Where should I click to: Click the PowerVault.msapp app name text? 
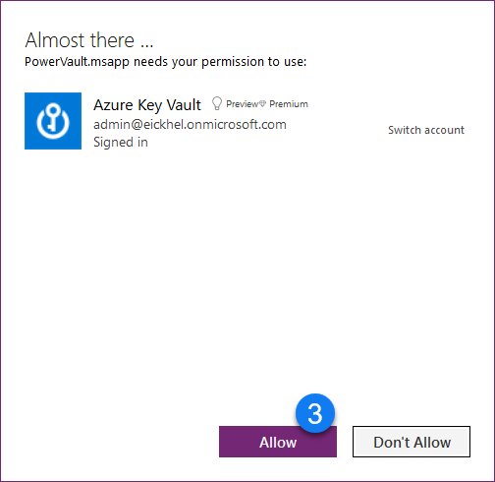tap(77, 62)
